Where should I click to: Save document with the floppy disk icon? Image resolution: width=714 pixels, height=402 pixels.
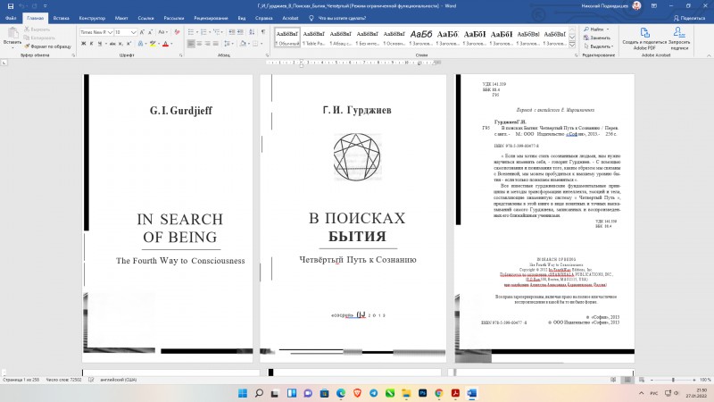(11, 6)
